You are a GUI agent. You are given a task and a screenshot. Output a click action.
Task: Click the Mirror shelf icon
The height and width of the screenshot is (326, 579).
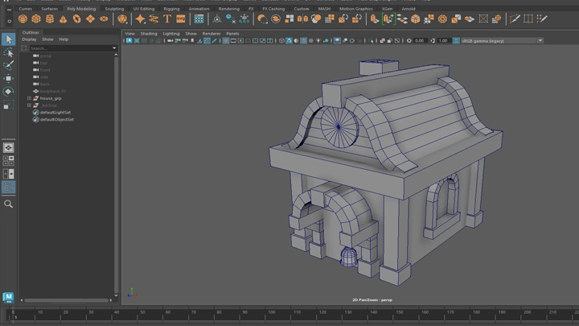coord(303,19)
